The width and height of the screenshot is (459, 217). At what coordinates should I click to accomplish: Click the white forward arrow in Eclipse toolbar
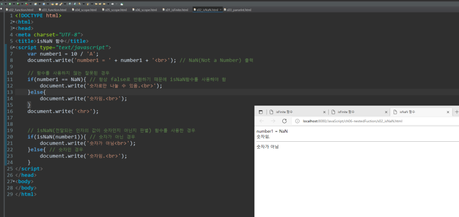(112, 4)
